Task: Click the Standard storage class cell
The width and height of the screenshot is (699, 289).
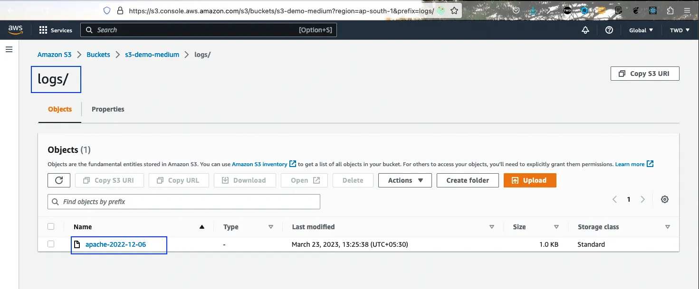Action: click(x=591, y=244)
